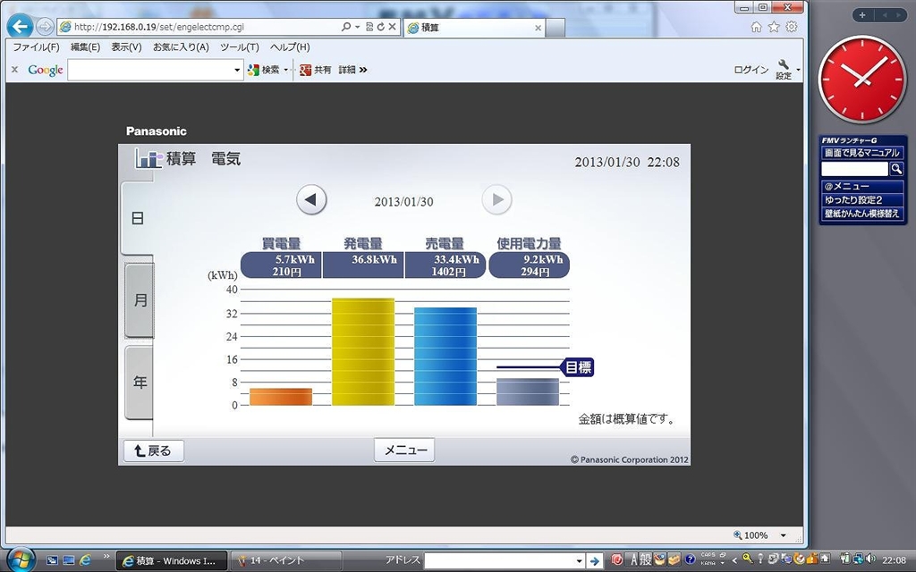
Task: Expand the taskbar アドレス dropdown arrow
Action: coord(579,561)
